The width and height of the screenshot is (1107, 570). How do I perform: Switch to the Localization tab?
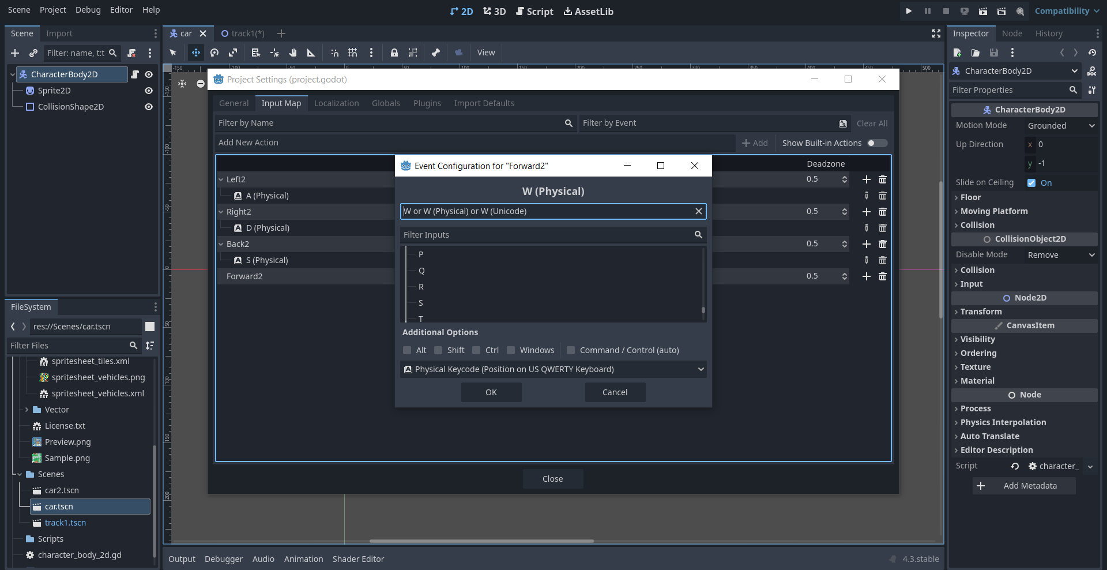click(337, 103)
